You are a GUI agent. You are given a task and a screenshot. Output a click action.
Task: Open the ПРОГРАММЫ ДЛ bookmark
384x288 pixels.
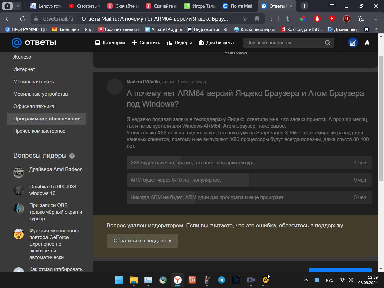click(x=26, y=29)
